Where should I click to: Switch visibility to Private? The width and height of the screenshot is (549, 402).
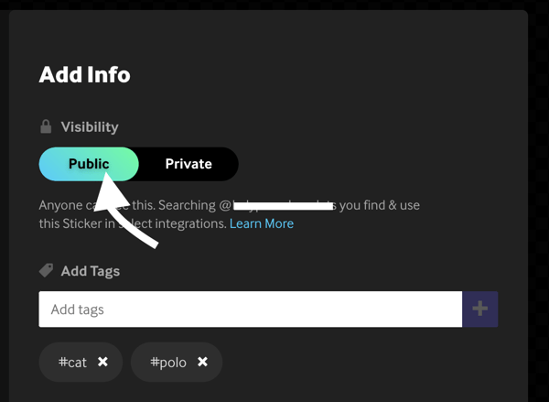point(188,164)
